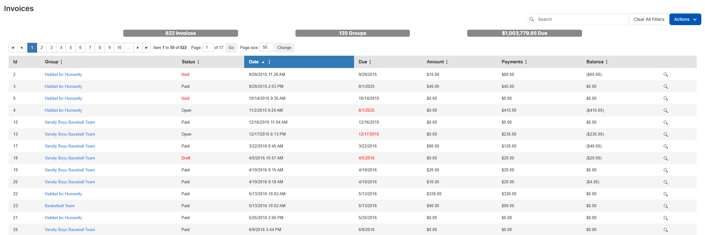Open the Date column options menu
This screenshot has width=705, height=235.
coord(269,62)
